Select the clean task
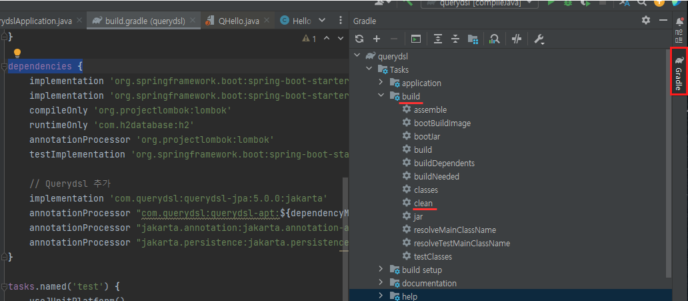 (423, 203)
